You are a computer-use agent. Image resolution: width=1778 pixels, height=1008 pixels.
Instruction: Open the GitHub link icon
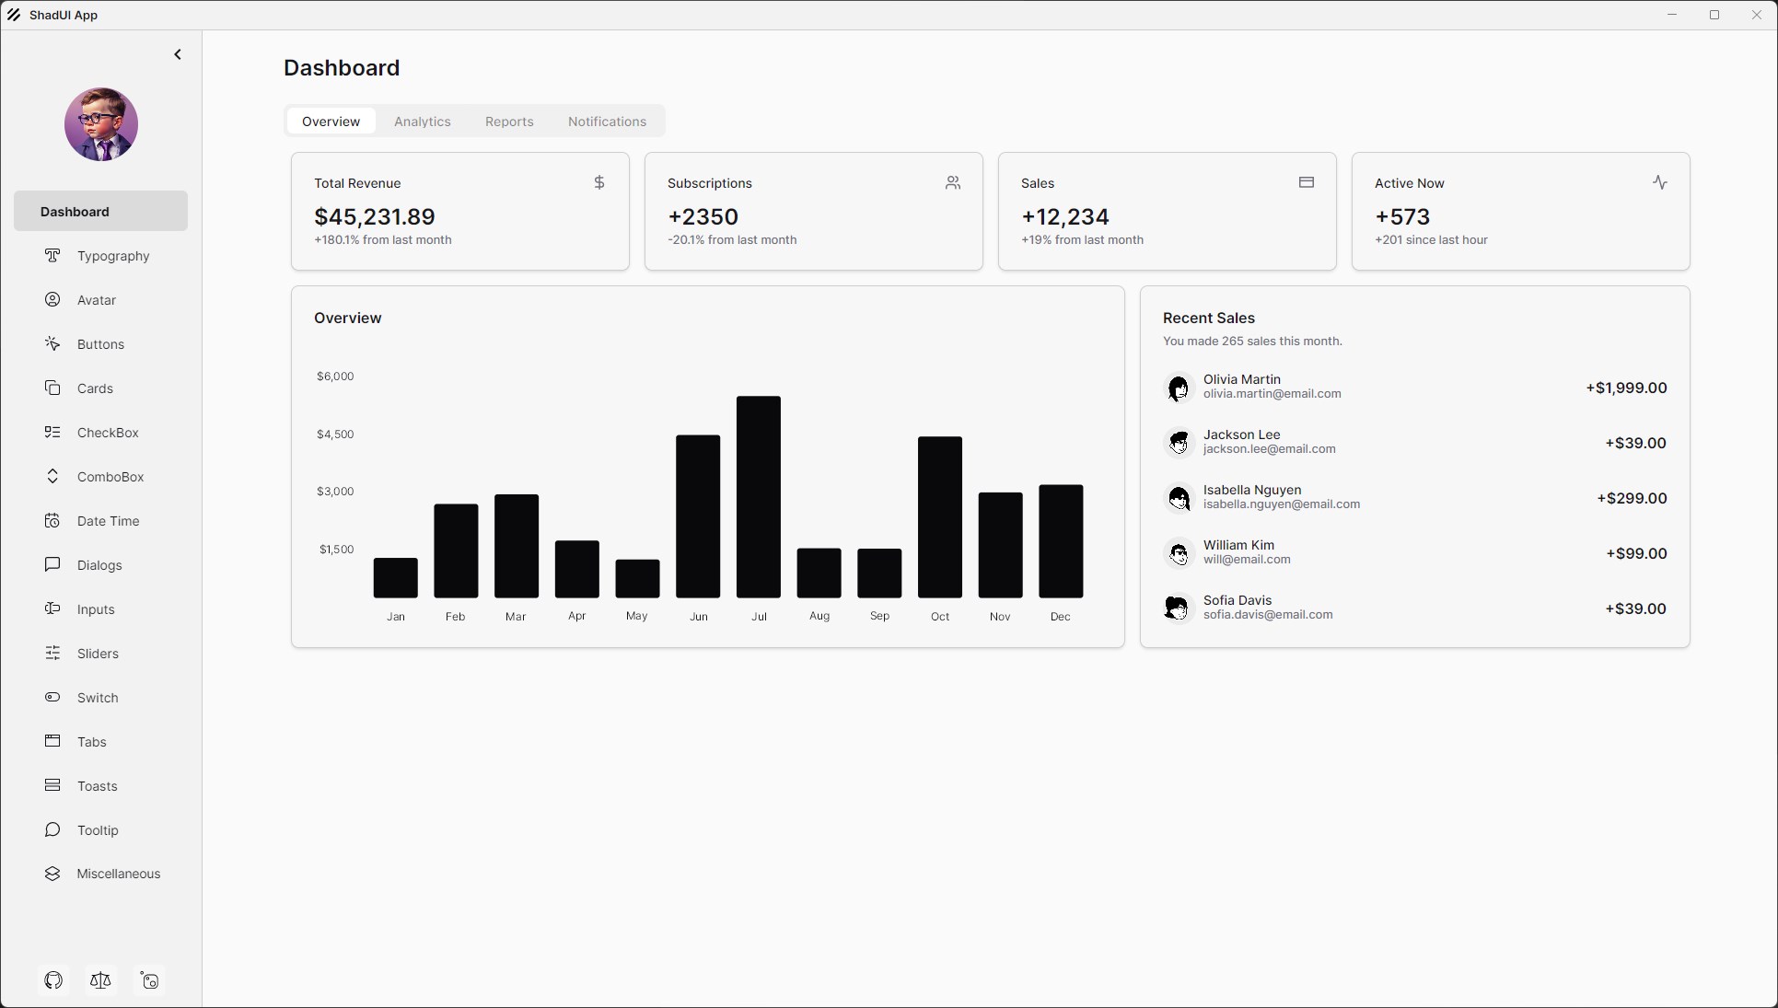(53, 980)
